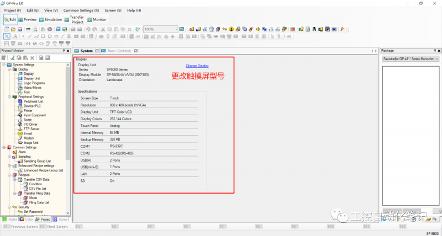Click the delete X icon in Project Window toolbar

(33, 58)
